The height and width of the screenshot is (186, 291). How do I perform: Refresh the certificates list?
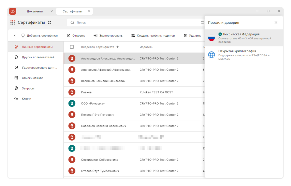(49, 23)
